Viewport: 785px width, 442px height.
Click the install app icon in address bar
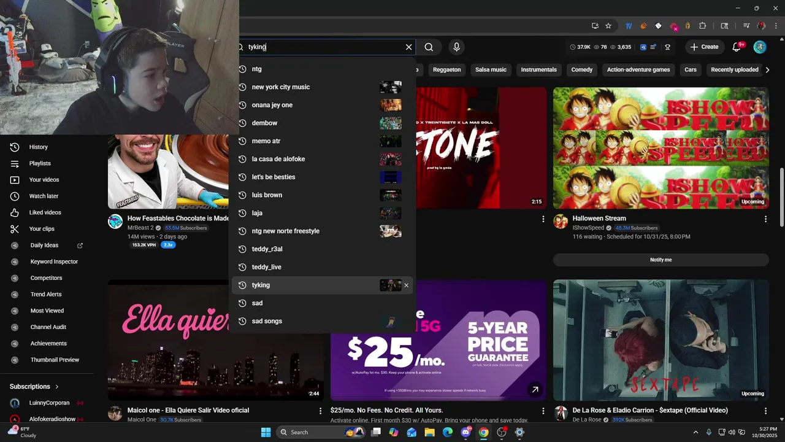click(x=595, y=26)
